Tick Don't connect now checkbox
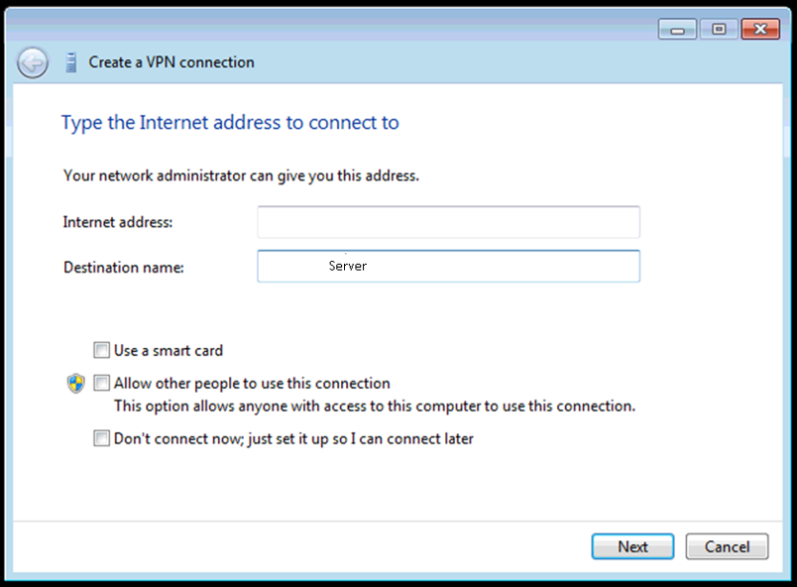Image resolution: width=797 pixels, height=587 pixels. click(x=101, y=438)
